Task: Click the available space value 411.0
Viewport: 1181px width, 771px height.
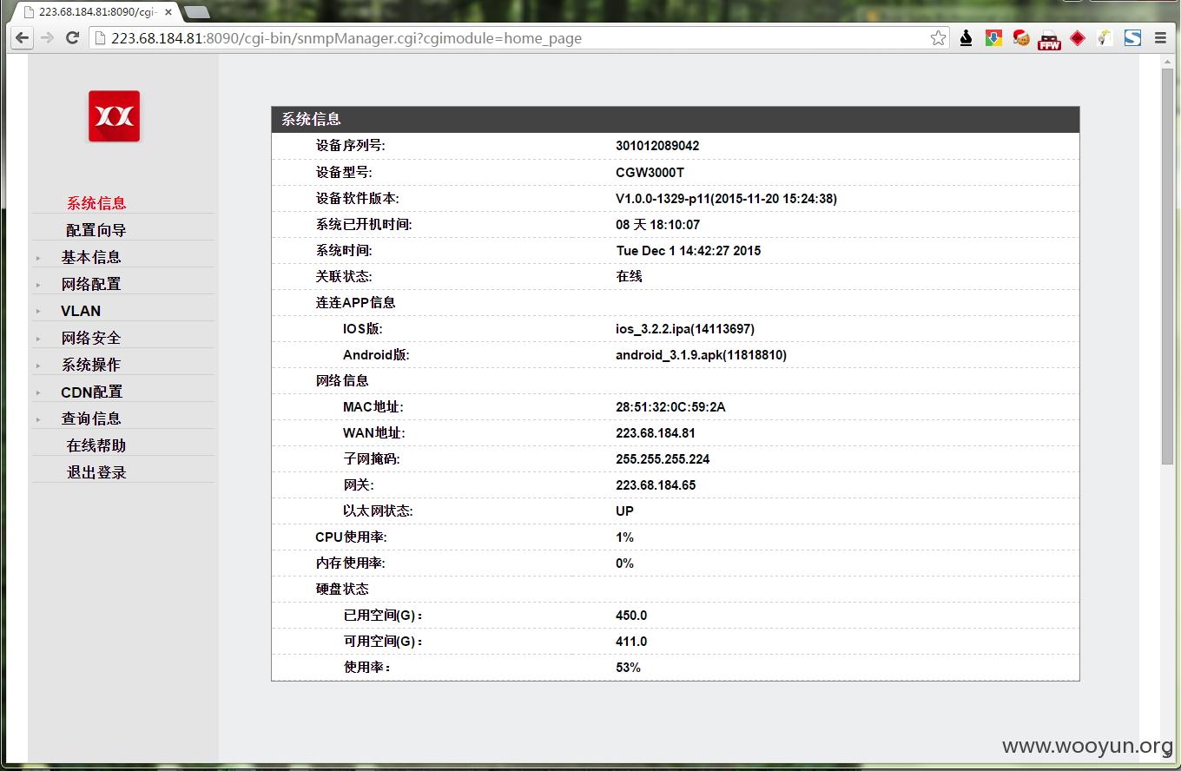Action: (x=631, y=641)
